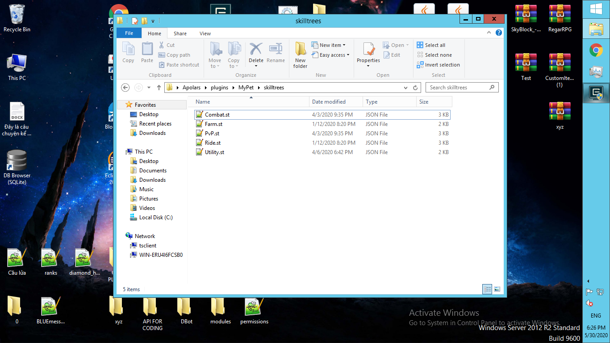
Task: Switch to large icons view
Action: (497, 289)
